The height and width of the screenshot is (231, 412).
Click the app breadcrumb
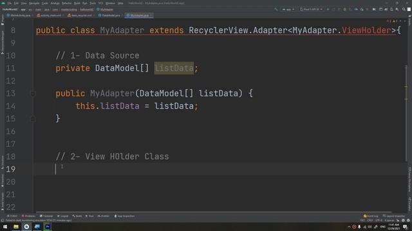(x=23, y=10)
